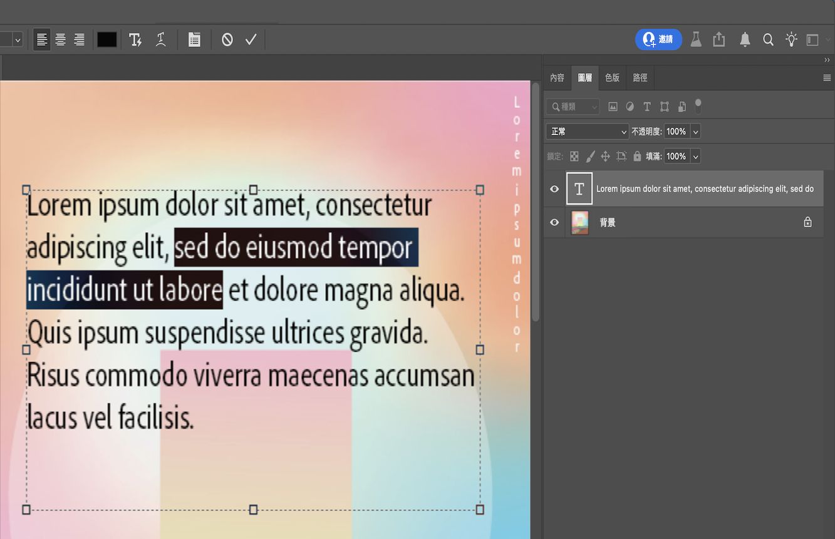
Task: Select right align text
Action: pos(80,40)
